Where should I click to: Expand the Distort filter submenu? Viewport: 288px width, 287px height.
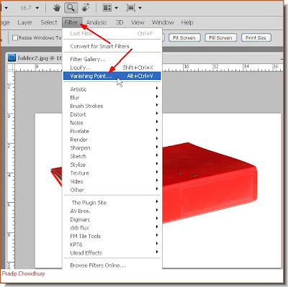pos(112,114)
